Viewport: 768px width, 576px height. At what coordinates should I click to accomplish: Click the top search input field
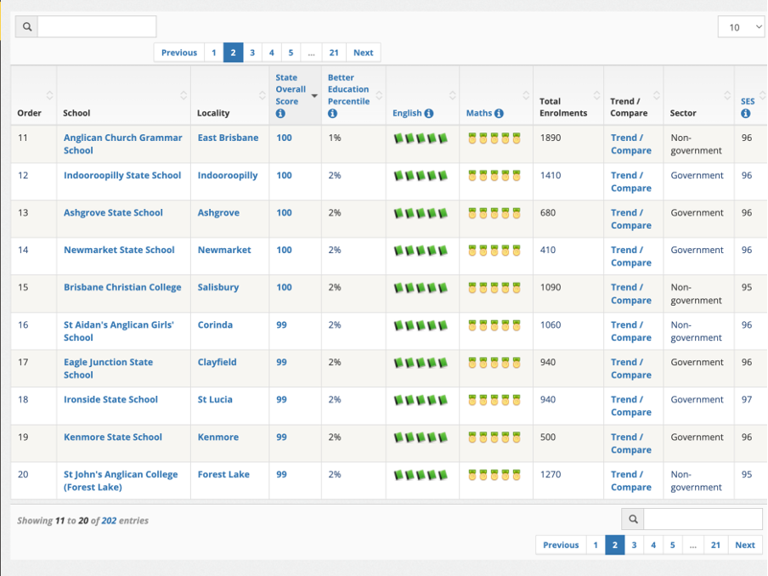tap(97, 27)
